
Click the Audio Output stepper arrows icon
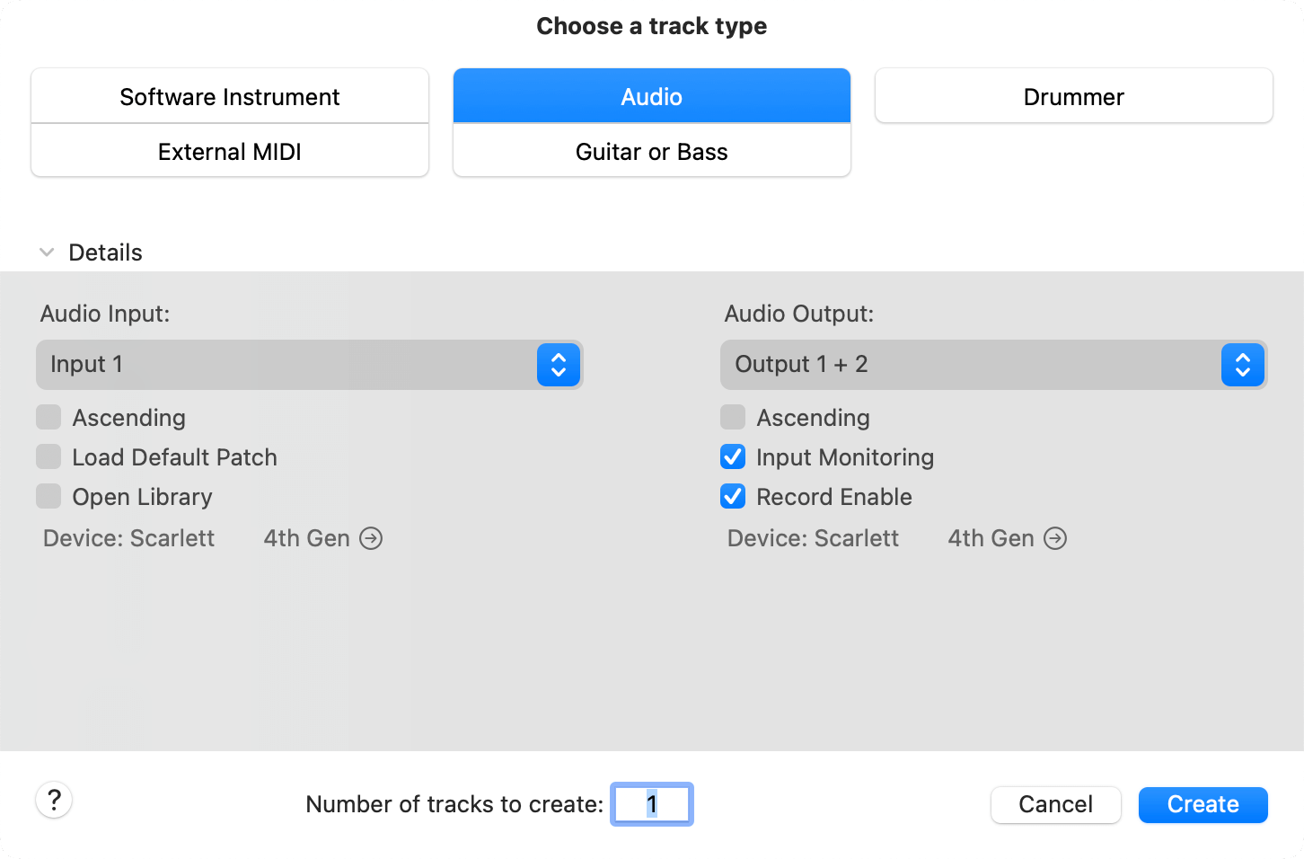pyautogui.click(x=1242, y=365)
